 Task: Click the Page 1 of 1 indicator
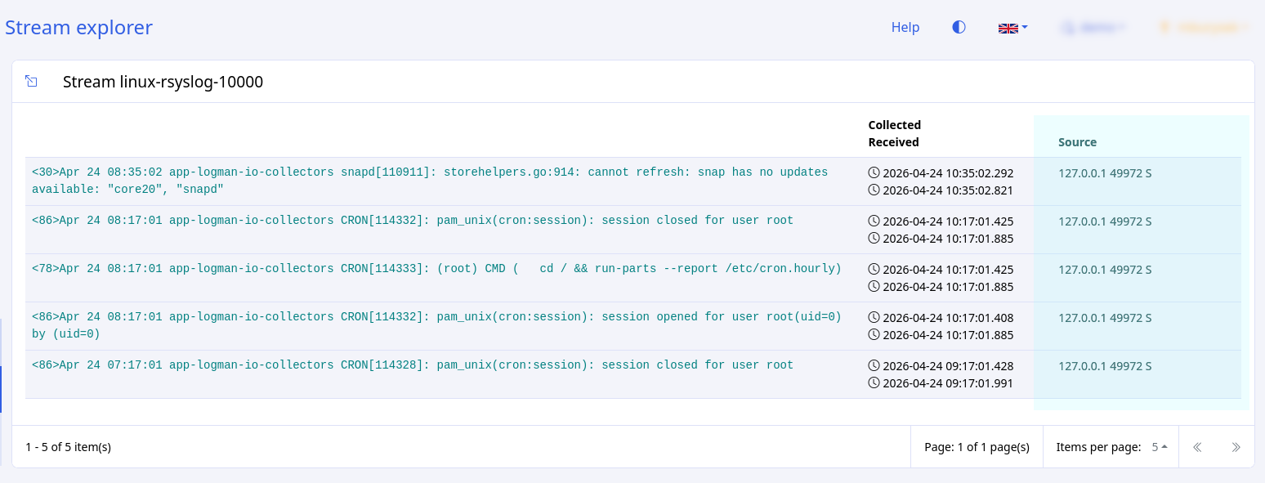click(x=977, y=447)
